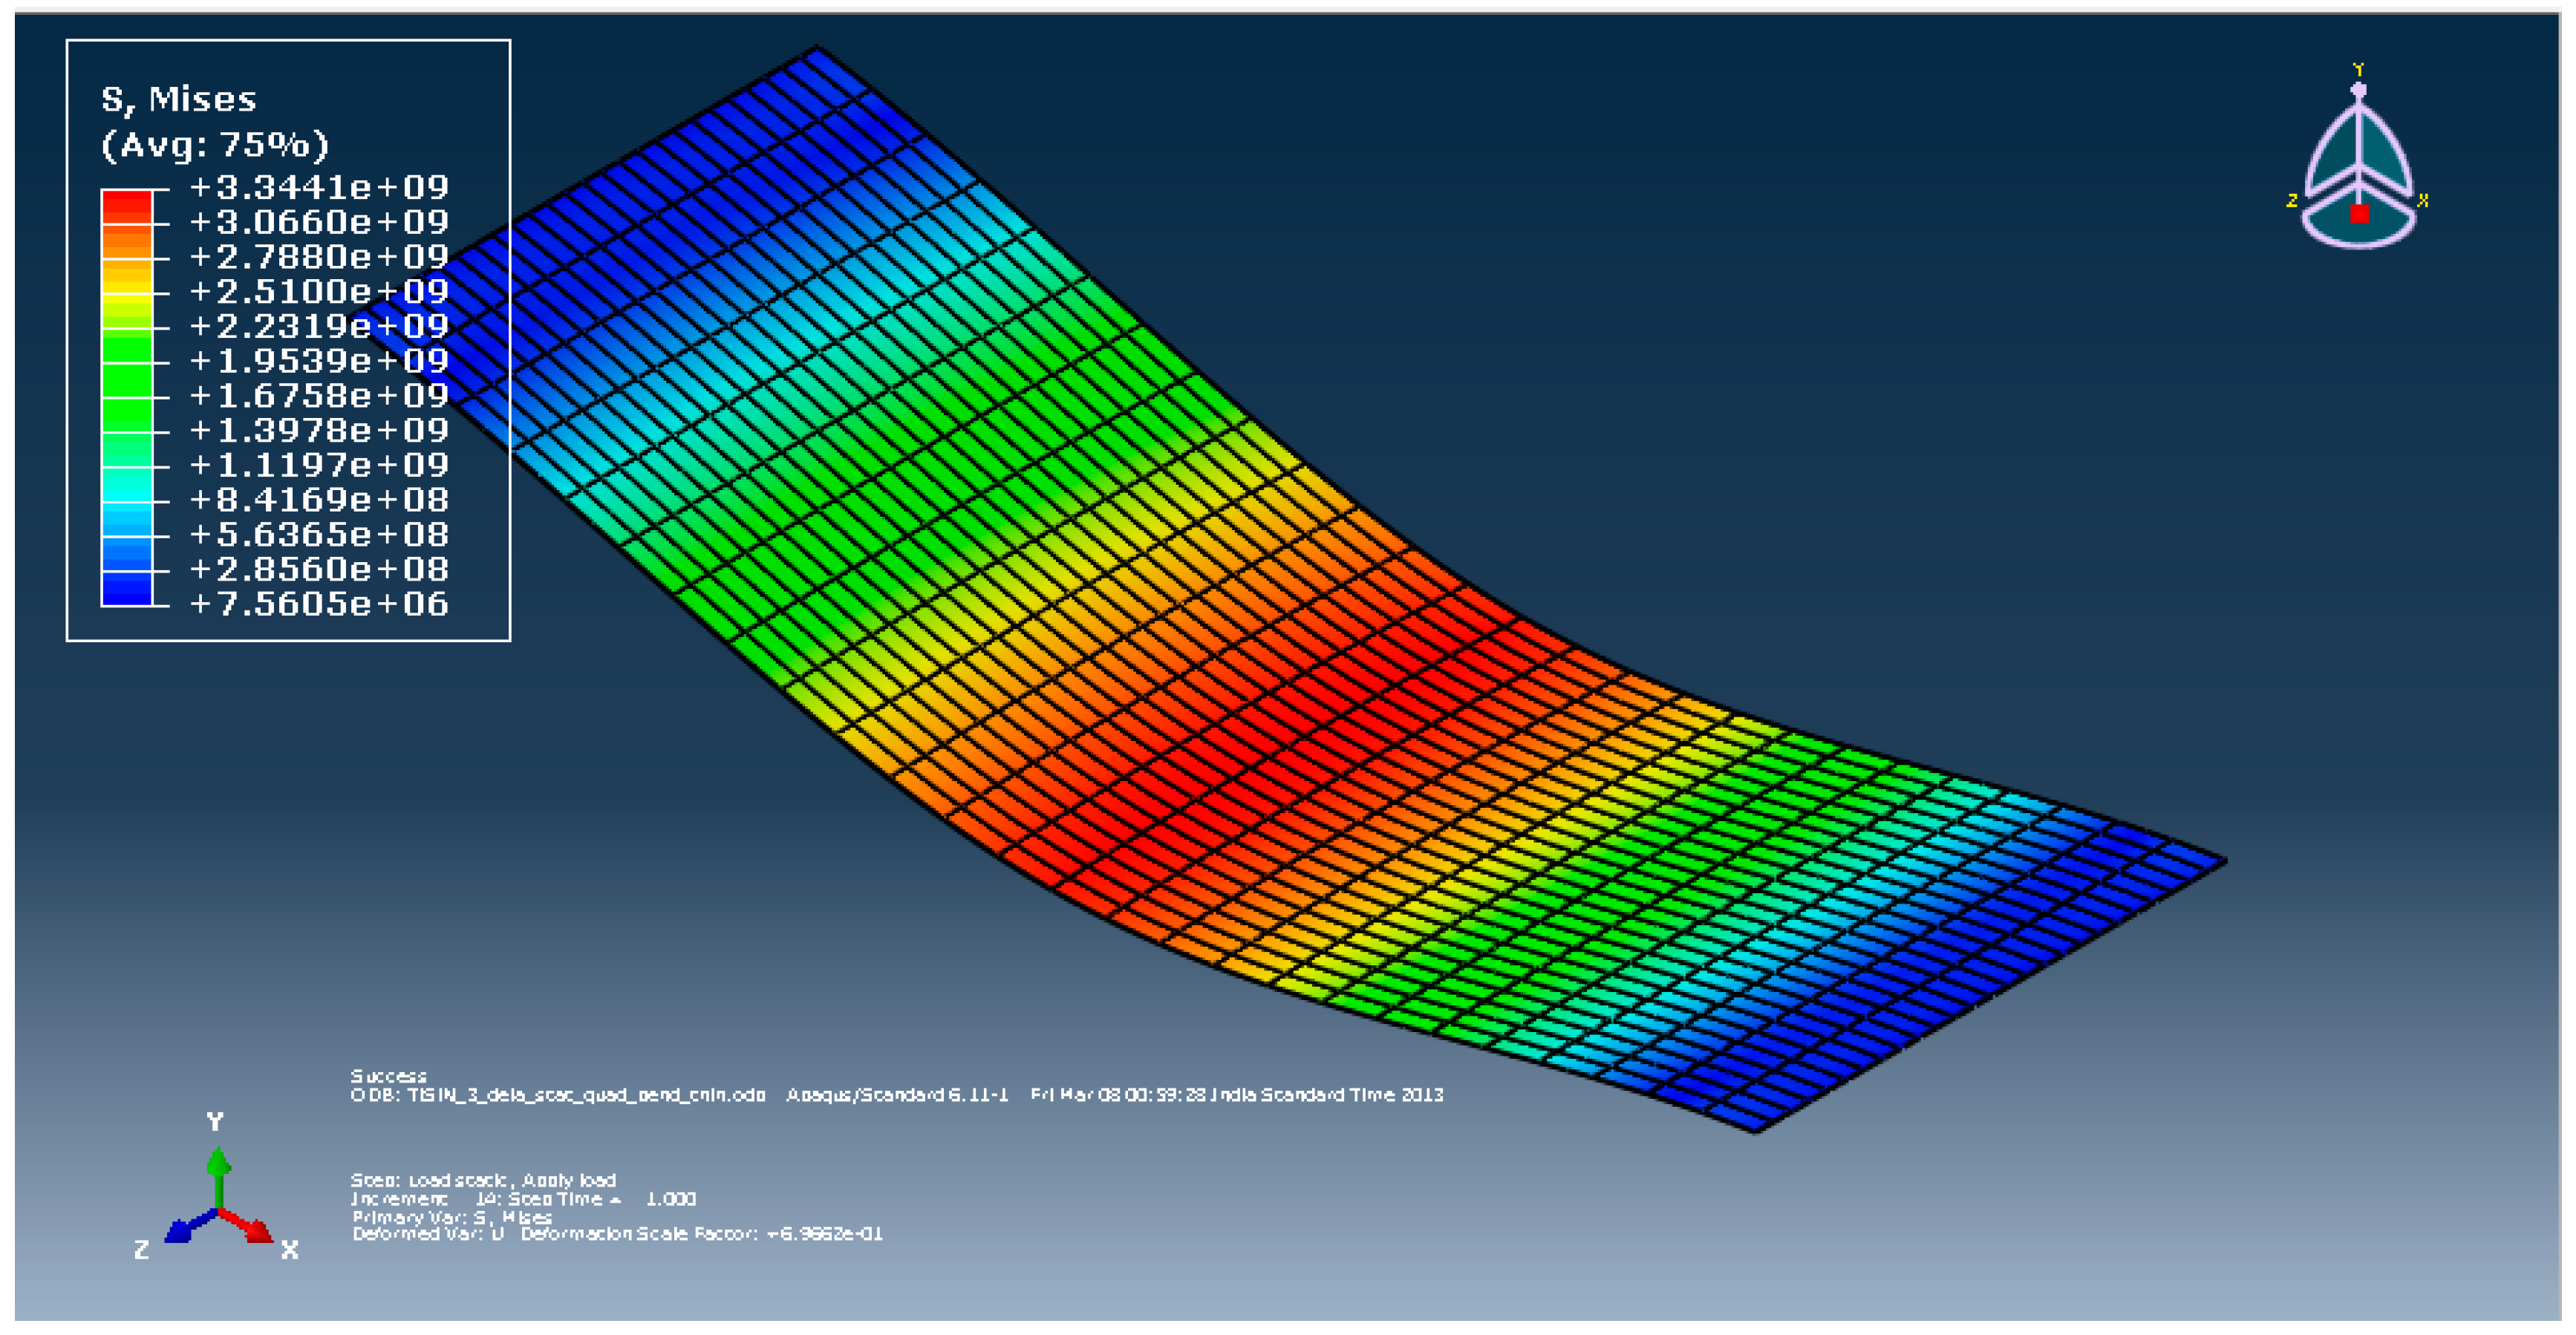Click the red square in the 3D compass
2576x1335 pixels.
(2359, 214)
